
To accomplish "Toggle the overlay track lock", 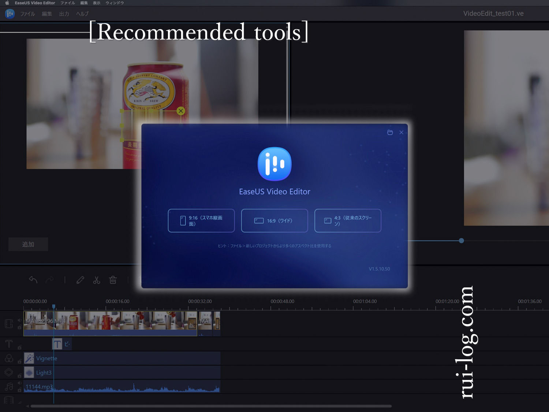I will click(x=19, y=376).
